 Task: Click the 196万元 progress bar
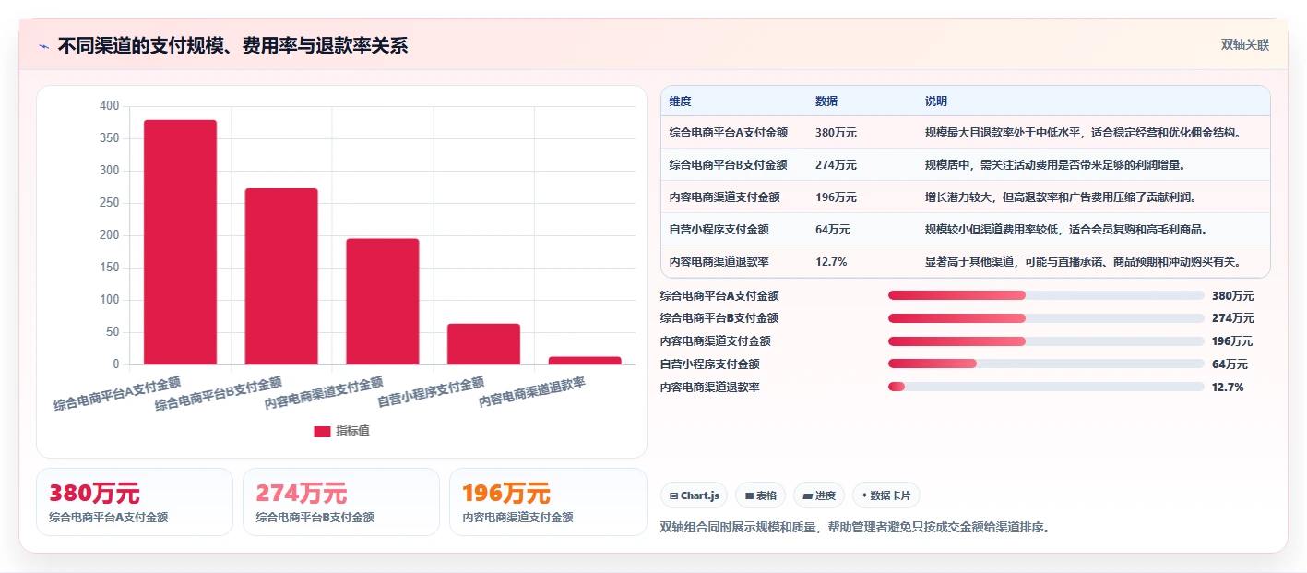1046,341
